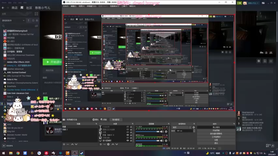
Task: Click the Steam library search magnifier
Action: click(x=3, y=26)
